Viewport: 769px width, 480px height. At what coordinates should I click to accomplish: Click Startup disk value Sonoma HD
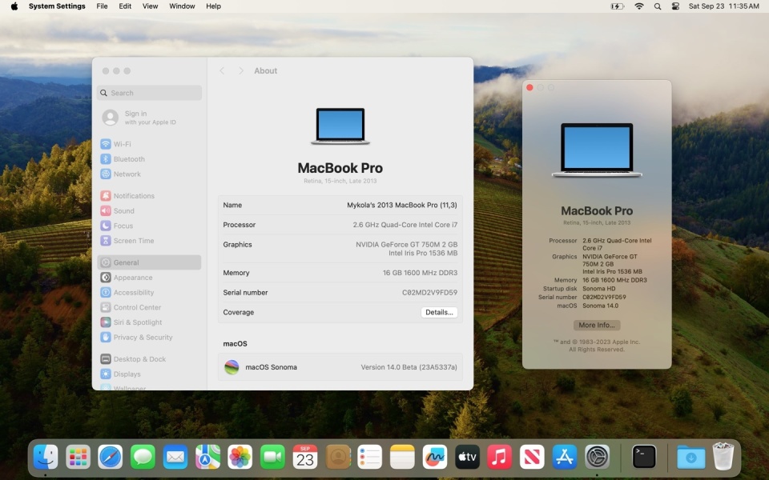coord(599,289)
